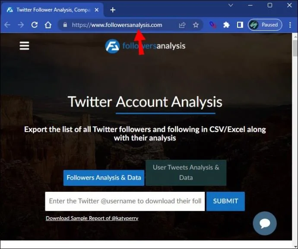The image size is (298, 249).
Task: Click the Twitter Account Analysis heading
Action: click(145, 102)
